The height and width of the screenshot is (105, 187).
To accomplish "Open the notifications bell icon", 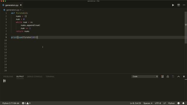I will [x=183, y=103].
